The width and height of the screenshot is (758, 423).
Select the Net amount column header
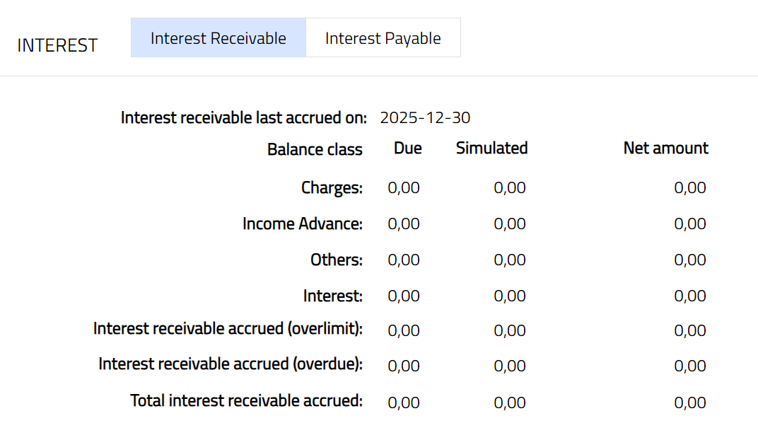tap(665, 148)
